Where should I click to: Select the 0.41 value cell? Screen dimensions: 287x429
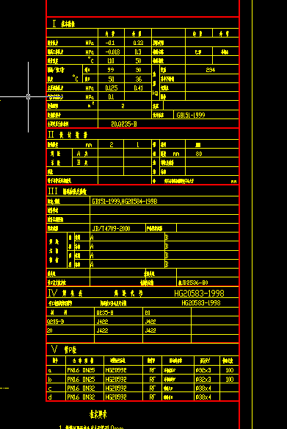138,88
